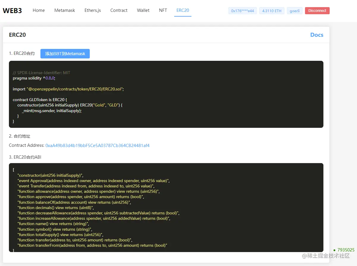Click the goerli network badge
Image resolution: width=357 pixels, height=266 pixels.
pyautogui.click(x=295, y=11)
